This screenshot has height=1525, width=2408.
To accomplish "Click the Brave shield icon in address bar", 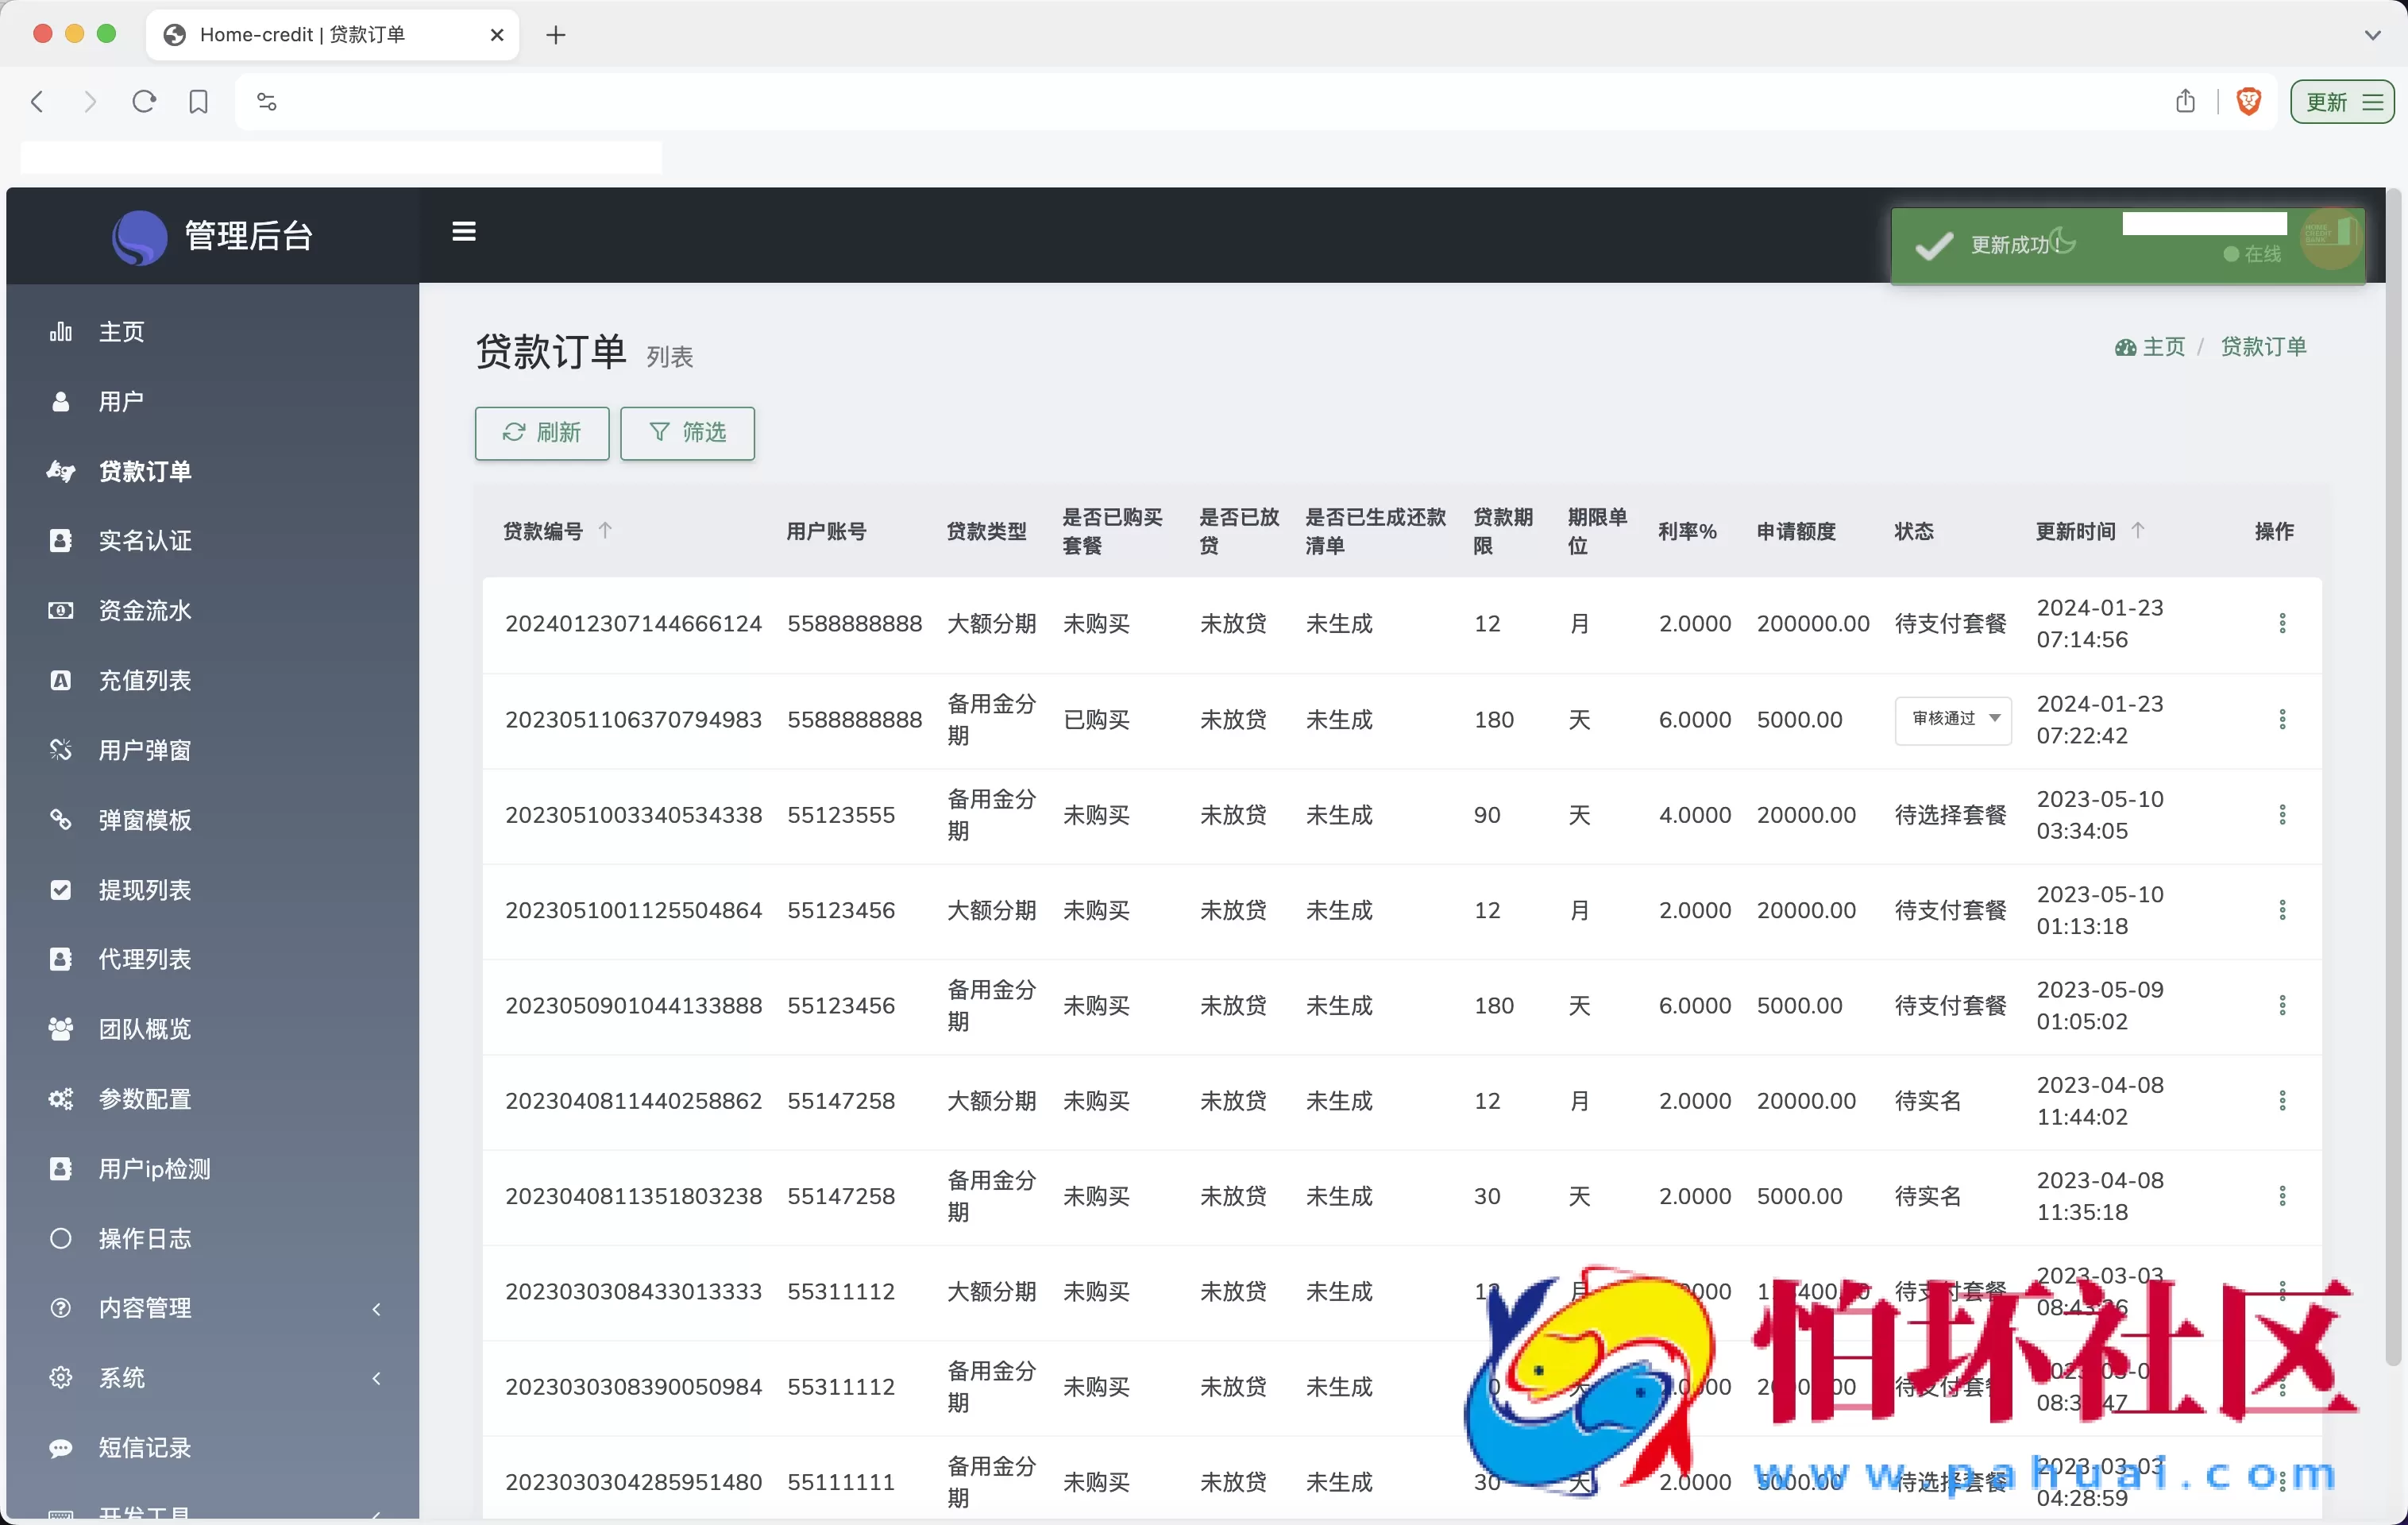I will tap(2248, 101).
